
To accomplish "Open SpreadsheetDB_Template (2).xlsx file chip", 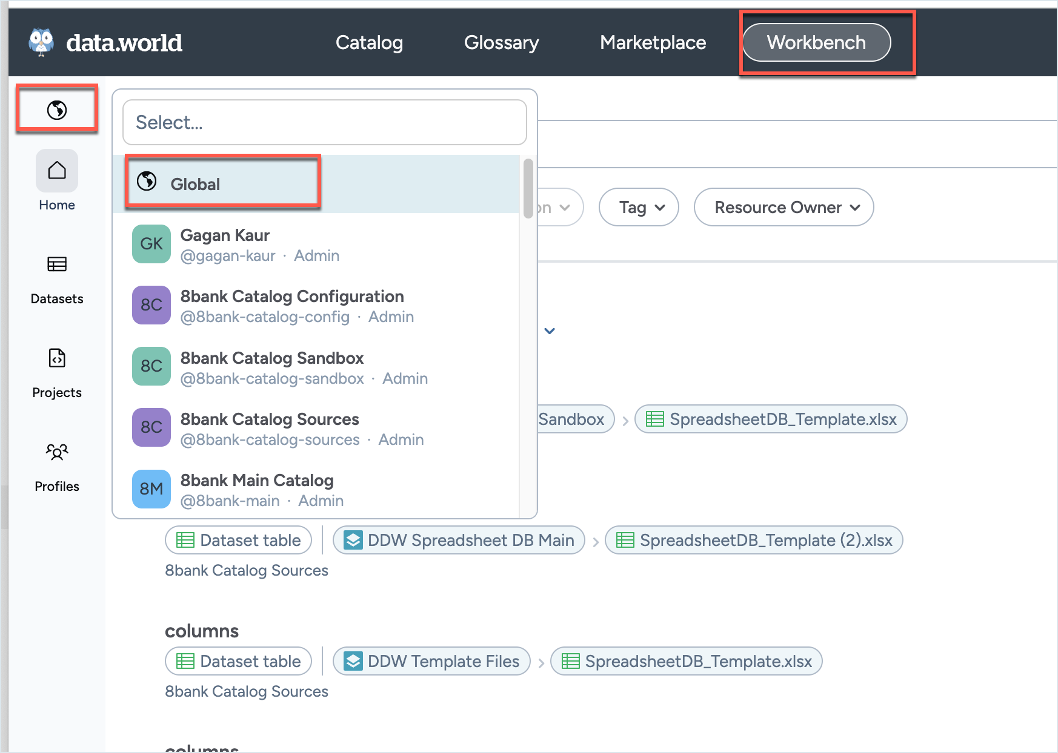I will click(x=754, y=540).
